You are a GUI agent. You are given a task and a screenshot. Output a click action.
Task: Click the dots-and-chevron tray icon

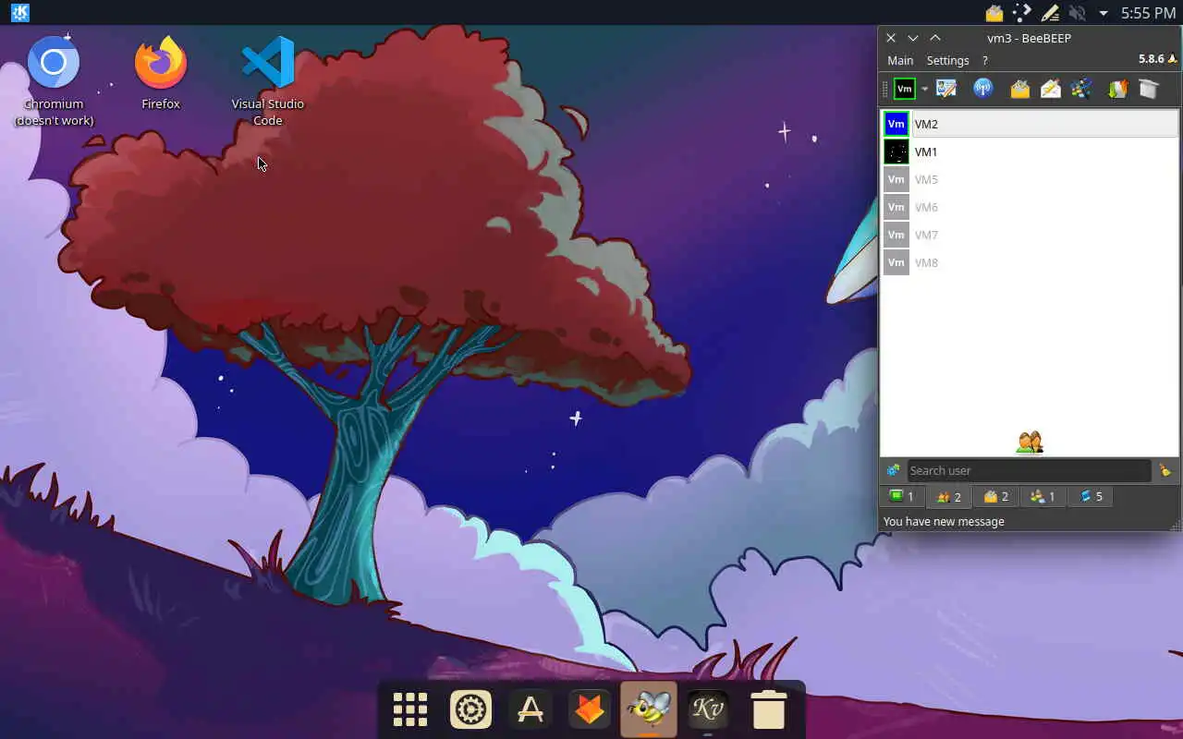[1022, 13]
